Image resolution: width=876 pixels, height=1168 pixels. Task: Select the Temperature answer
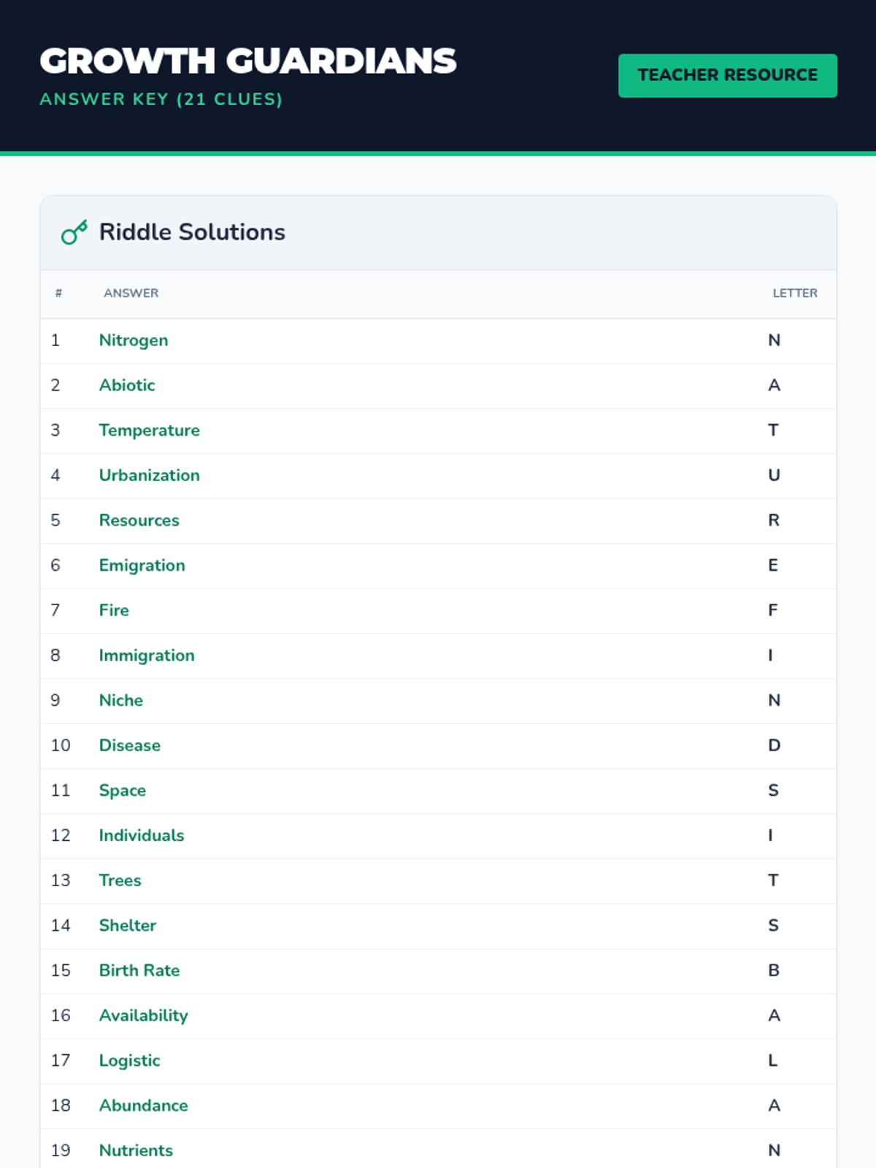click(150, 430)
